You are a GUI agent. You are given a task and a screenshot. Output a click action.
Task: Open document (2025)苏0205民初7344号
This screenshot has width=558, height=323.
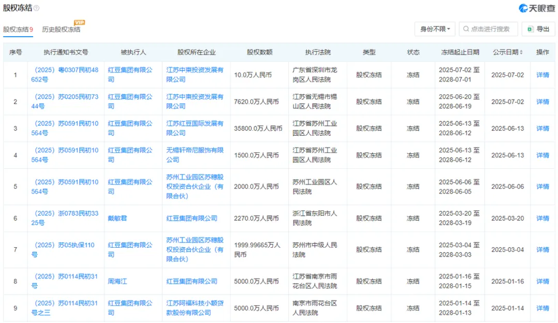coord(65,101)
